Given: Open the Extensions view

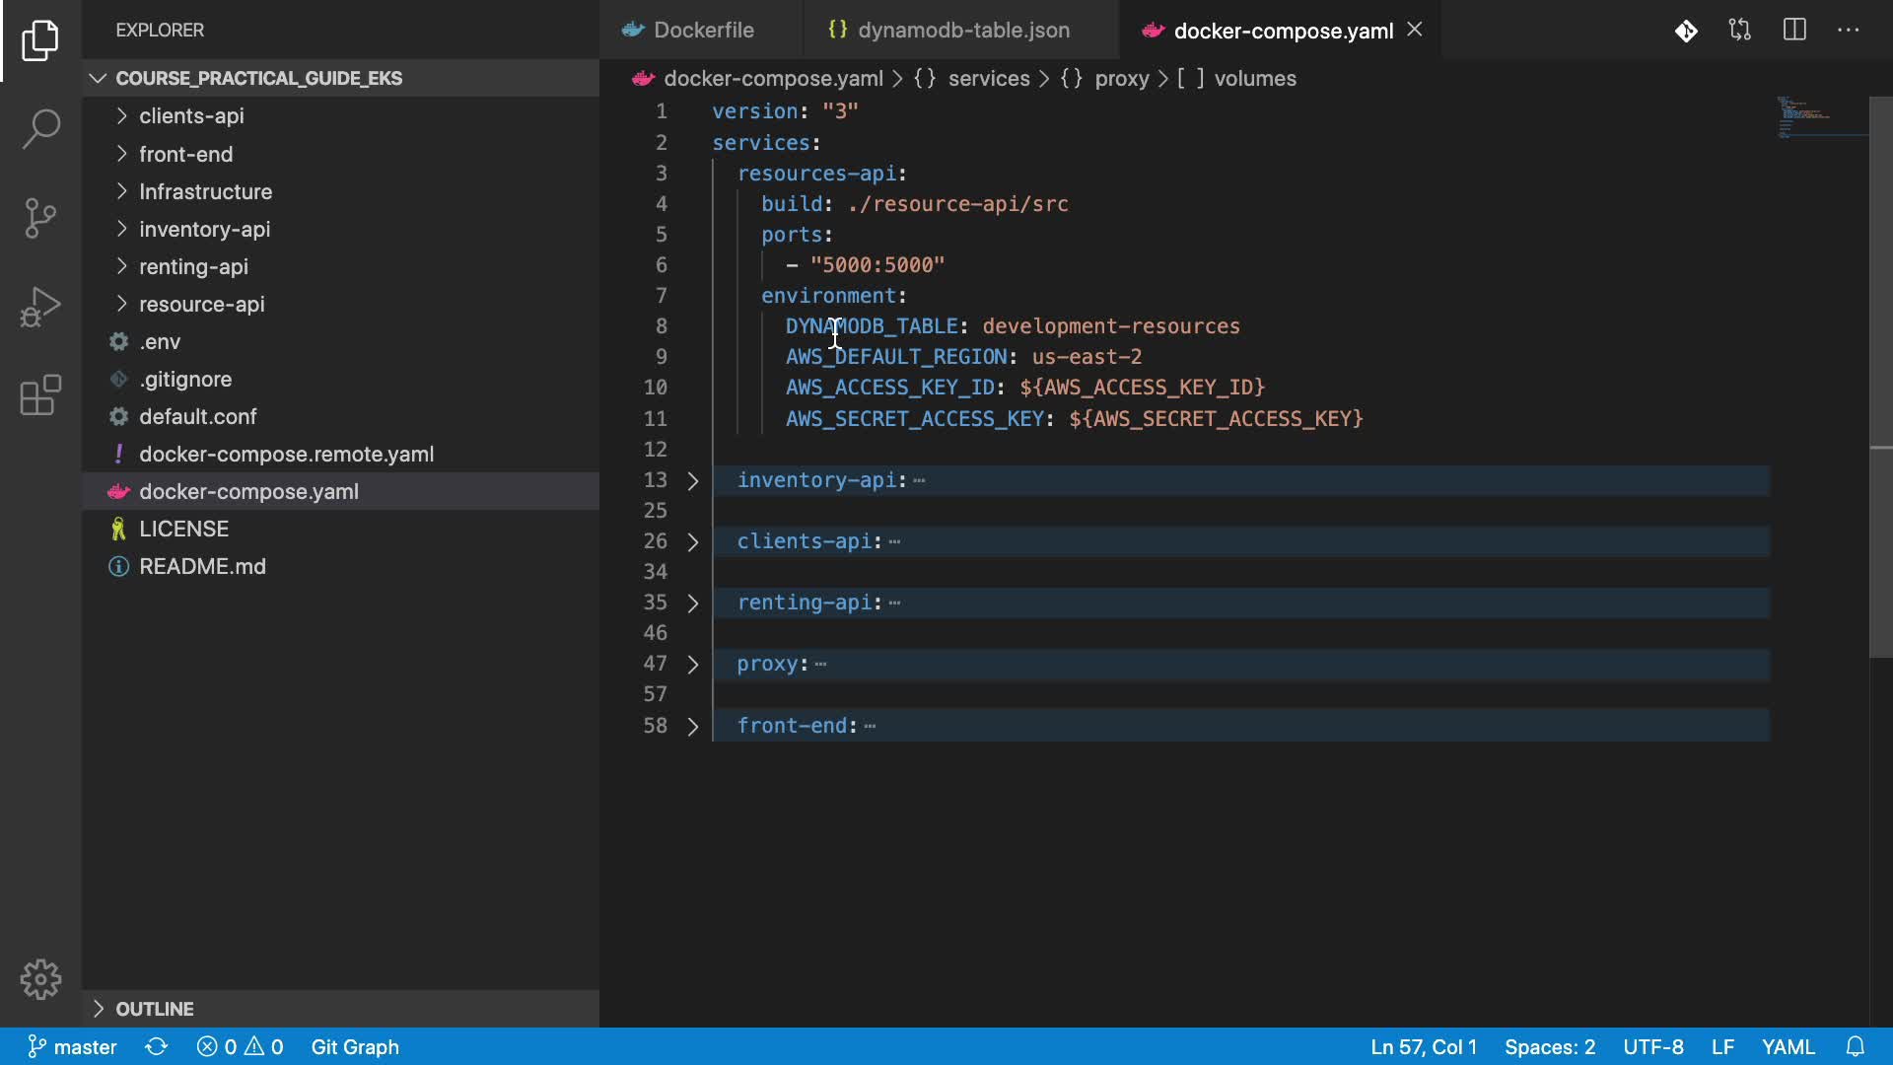Looking at the screenshot, I should coord(40,395).
